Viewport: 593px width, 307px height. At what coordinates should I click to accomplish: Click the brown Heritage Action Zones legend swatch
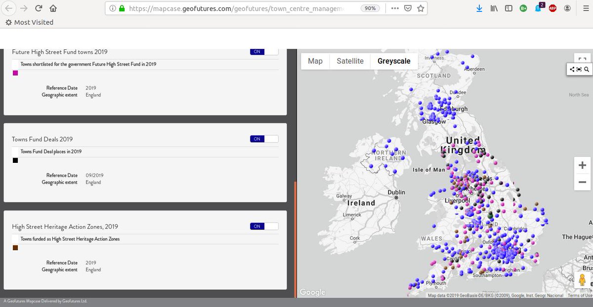(15, 248)
